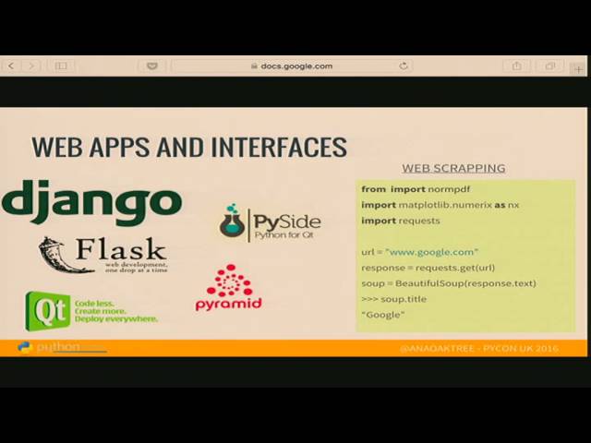Click the line "from import normpdf"
This screenshot has width=591, height=443.
[x=416, y=189]
